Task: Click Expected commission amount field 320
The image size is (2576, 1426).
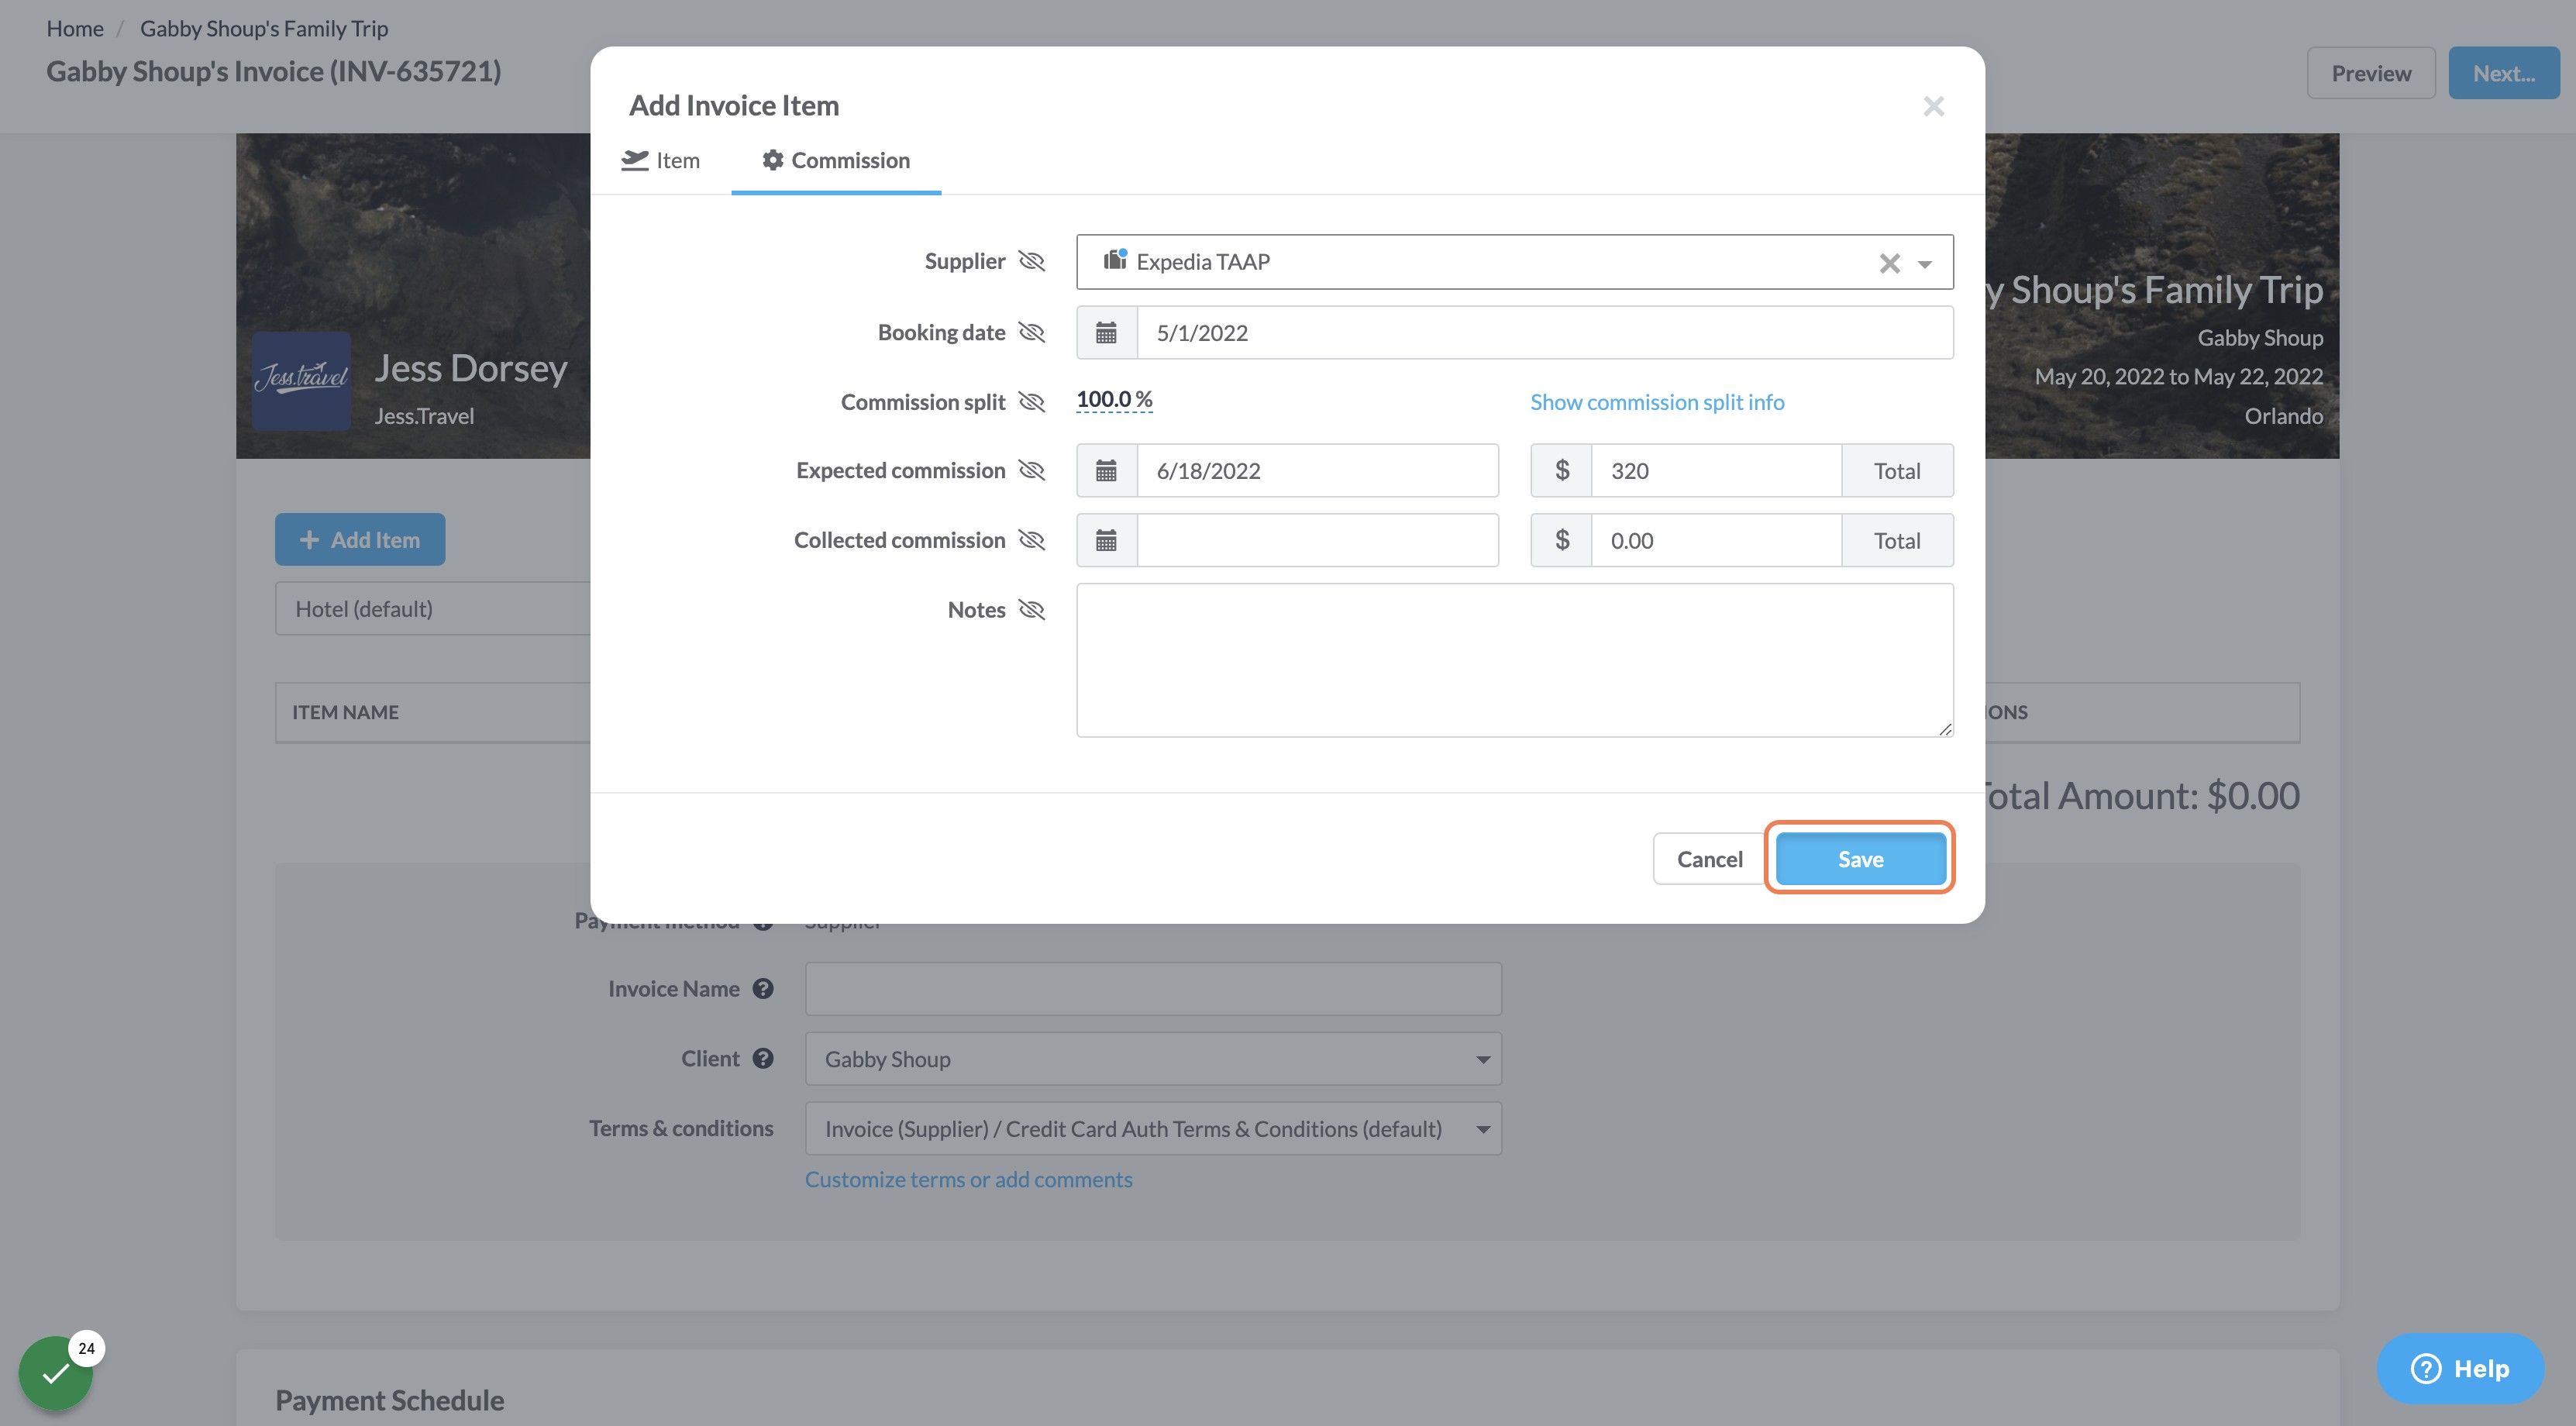Action: tap(1716, 471)
